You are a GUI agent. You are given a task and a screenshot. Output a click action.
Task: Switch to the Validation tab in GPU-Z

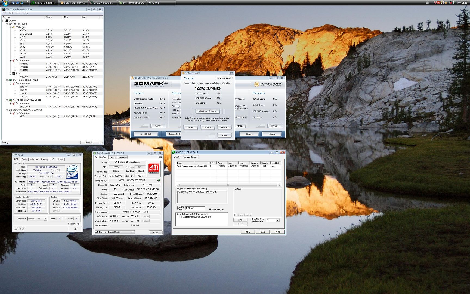(123, 157)
